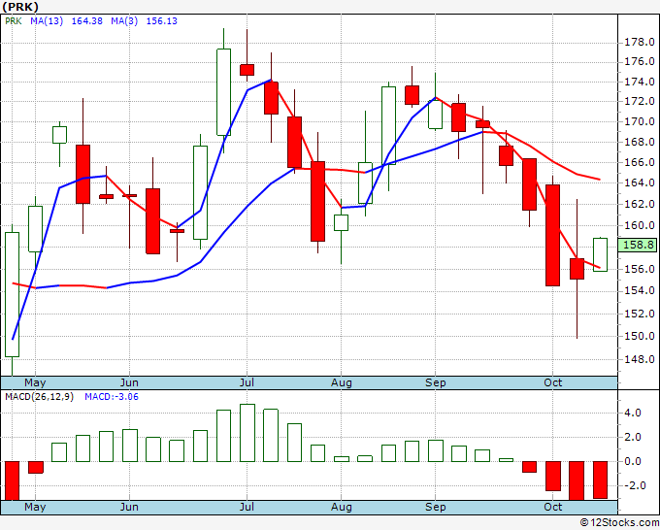Click the first green candlestick in late April

13,295
